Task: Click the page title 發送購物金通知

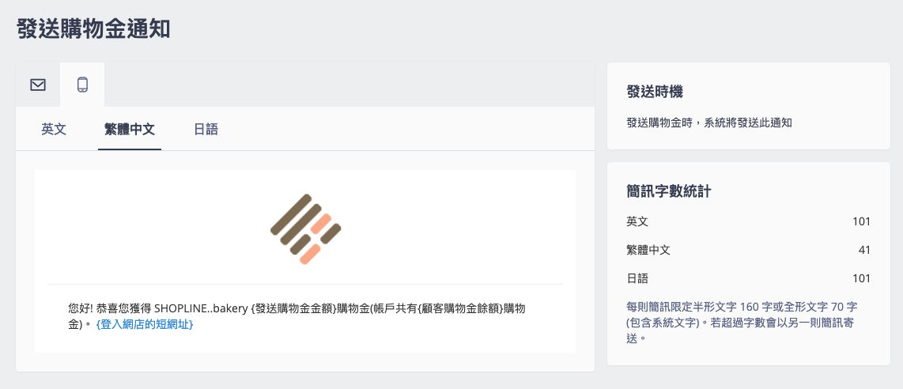Action: pyautogui.click(x=93, y=28)
